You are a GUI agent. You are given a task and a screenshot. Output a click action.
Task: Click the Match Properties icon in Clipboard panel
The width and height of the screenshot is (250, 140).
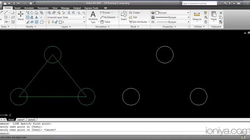(x=221, y=22)
